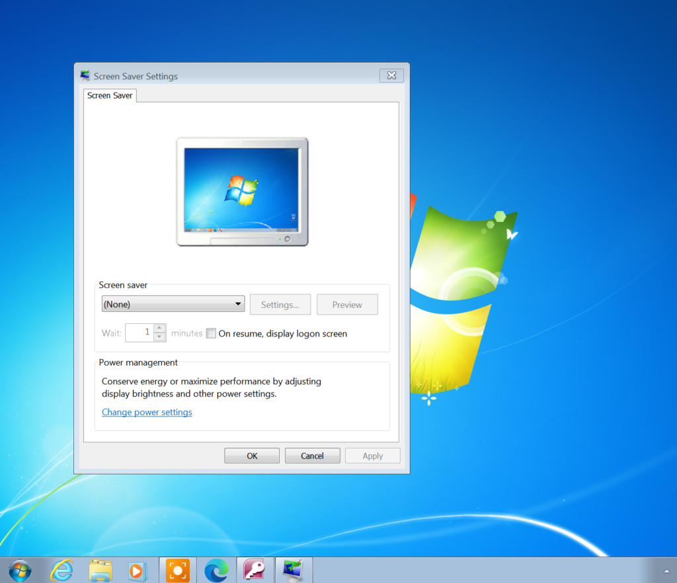The height and width of the screenshot is (583, 677).
Task: Select the display settings taskbar icon
Action: [x=293, y=569]
